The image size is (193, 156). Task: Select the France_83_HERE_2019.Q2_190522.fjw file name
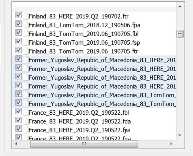pyautogui.click(x=79, y=130)
